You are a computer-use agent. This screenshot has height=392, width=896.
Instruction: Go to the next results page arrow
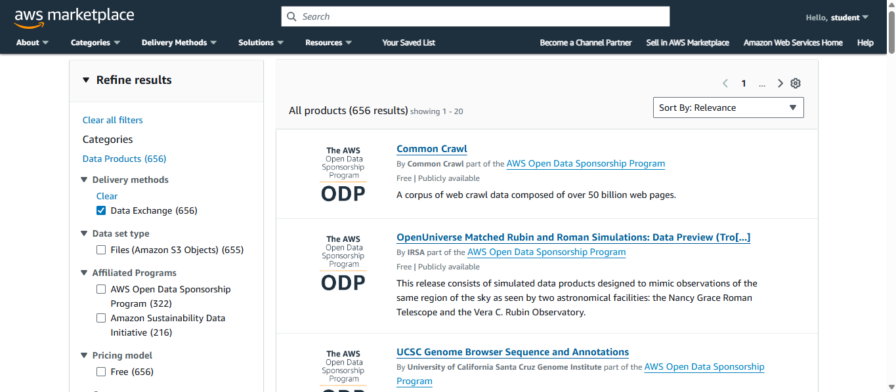780,83
